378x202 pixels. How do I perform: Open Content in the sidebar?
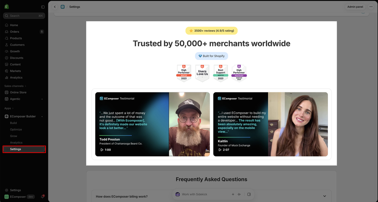point(15,64)
